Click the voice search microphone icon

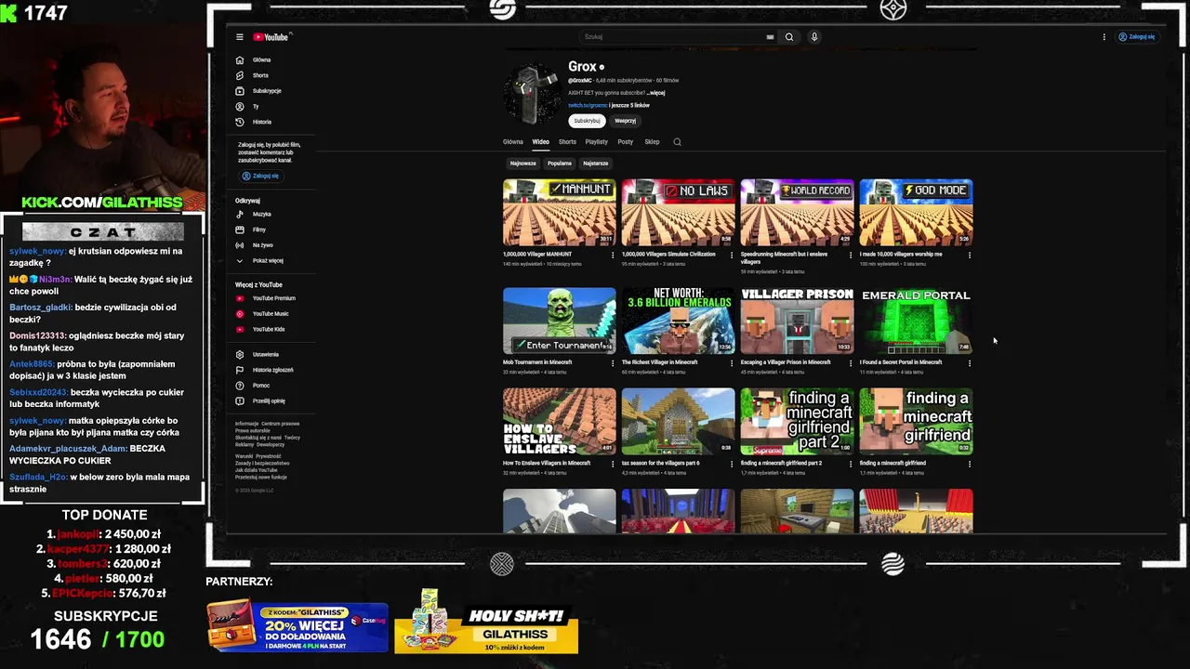point(814,37)
